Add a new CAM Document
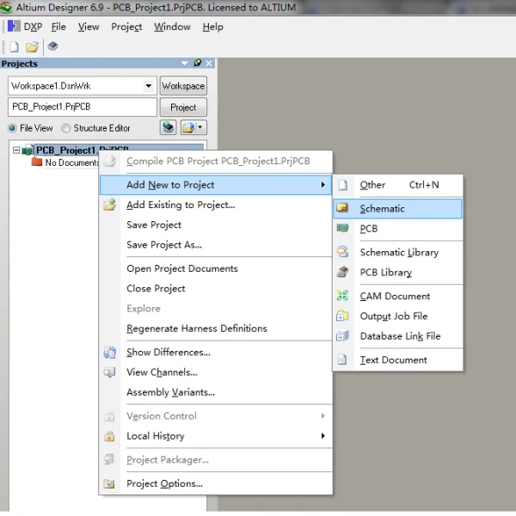This screenshot has height=516, width=516. (398, 296)
